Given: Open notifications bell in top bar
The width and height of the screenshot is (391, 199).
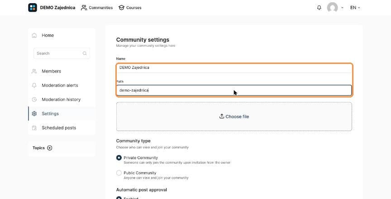Looking at the screenshot, I should [x=319, y=8].
